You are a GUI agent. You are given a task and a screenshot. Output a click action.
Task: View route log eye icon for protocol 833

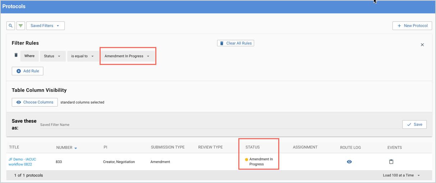pyautogui.click(x=349, y=162)
